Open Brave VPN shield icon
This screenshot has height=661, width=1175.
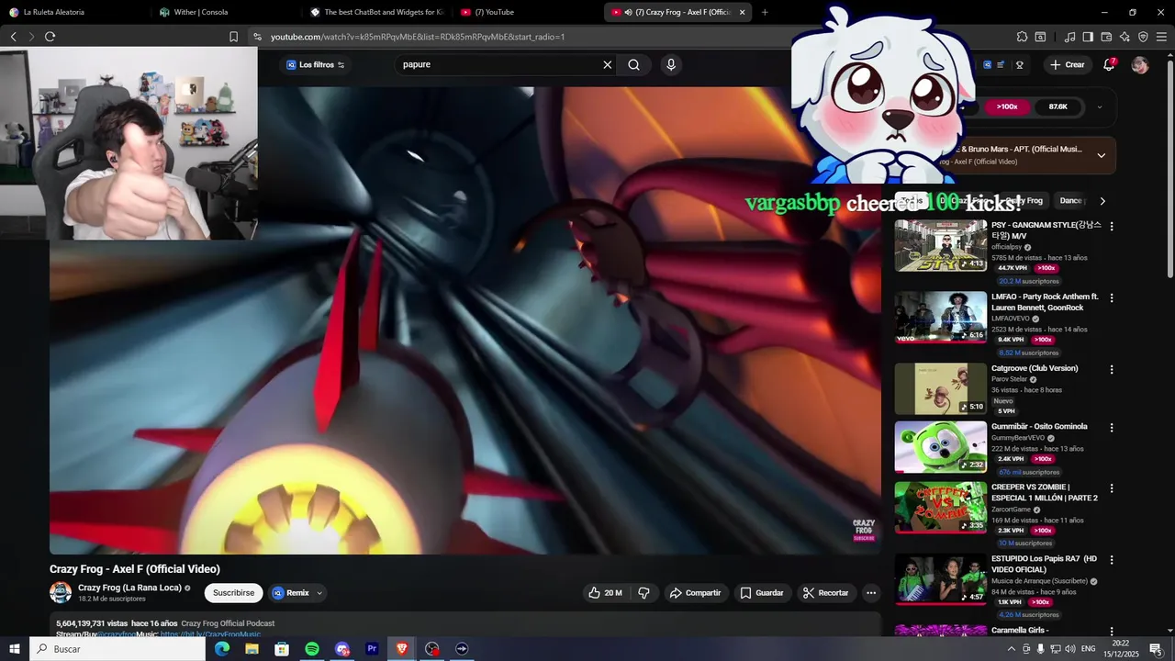[x=1143, y=37]
